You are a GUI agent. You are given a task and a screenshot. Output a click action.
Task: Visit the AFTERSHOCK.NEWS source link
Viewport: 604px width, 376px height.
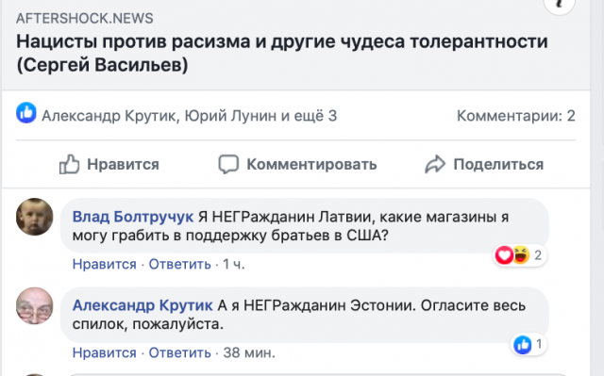coord(84,18)
